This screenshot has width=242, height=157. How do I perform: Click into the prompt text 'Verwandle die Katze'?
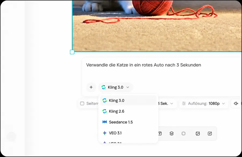107,65
